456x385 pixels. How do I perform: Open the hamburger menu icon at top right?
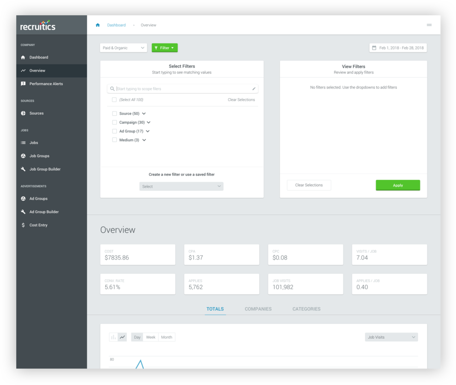point(429,25)
